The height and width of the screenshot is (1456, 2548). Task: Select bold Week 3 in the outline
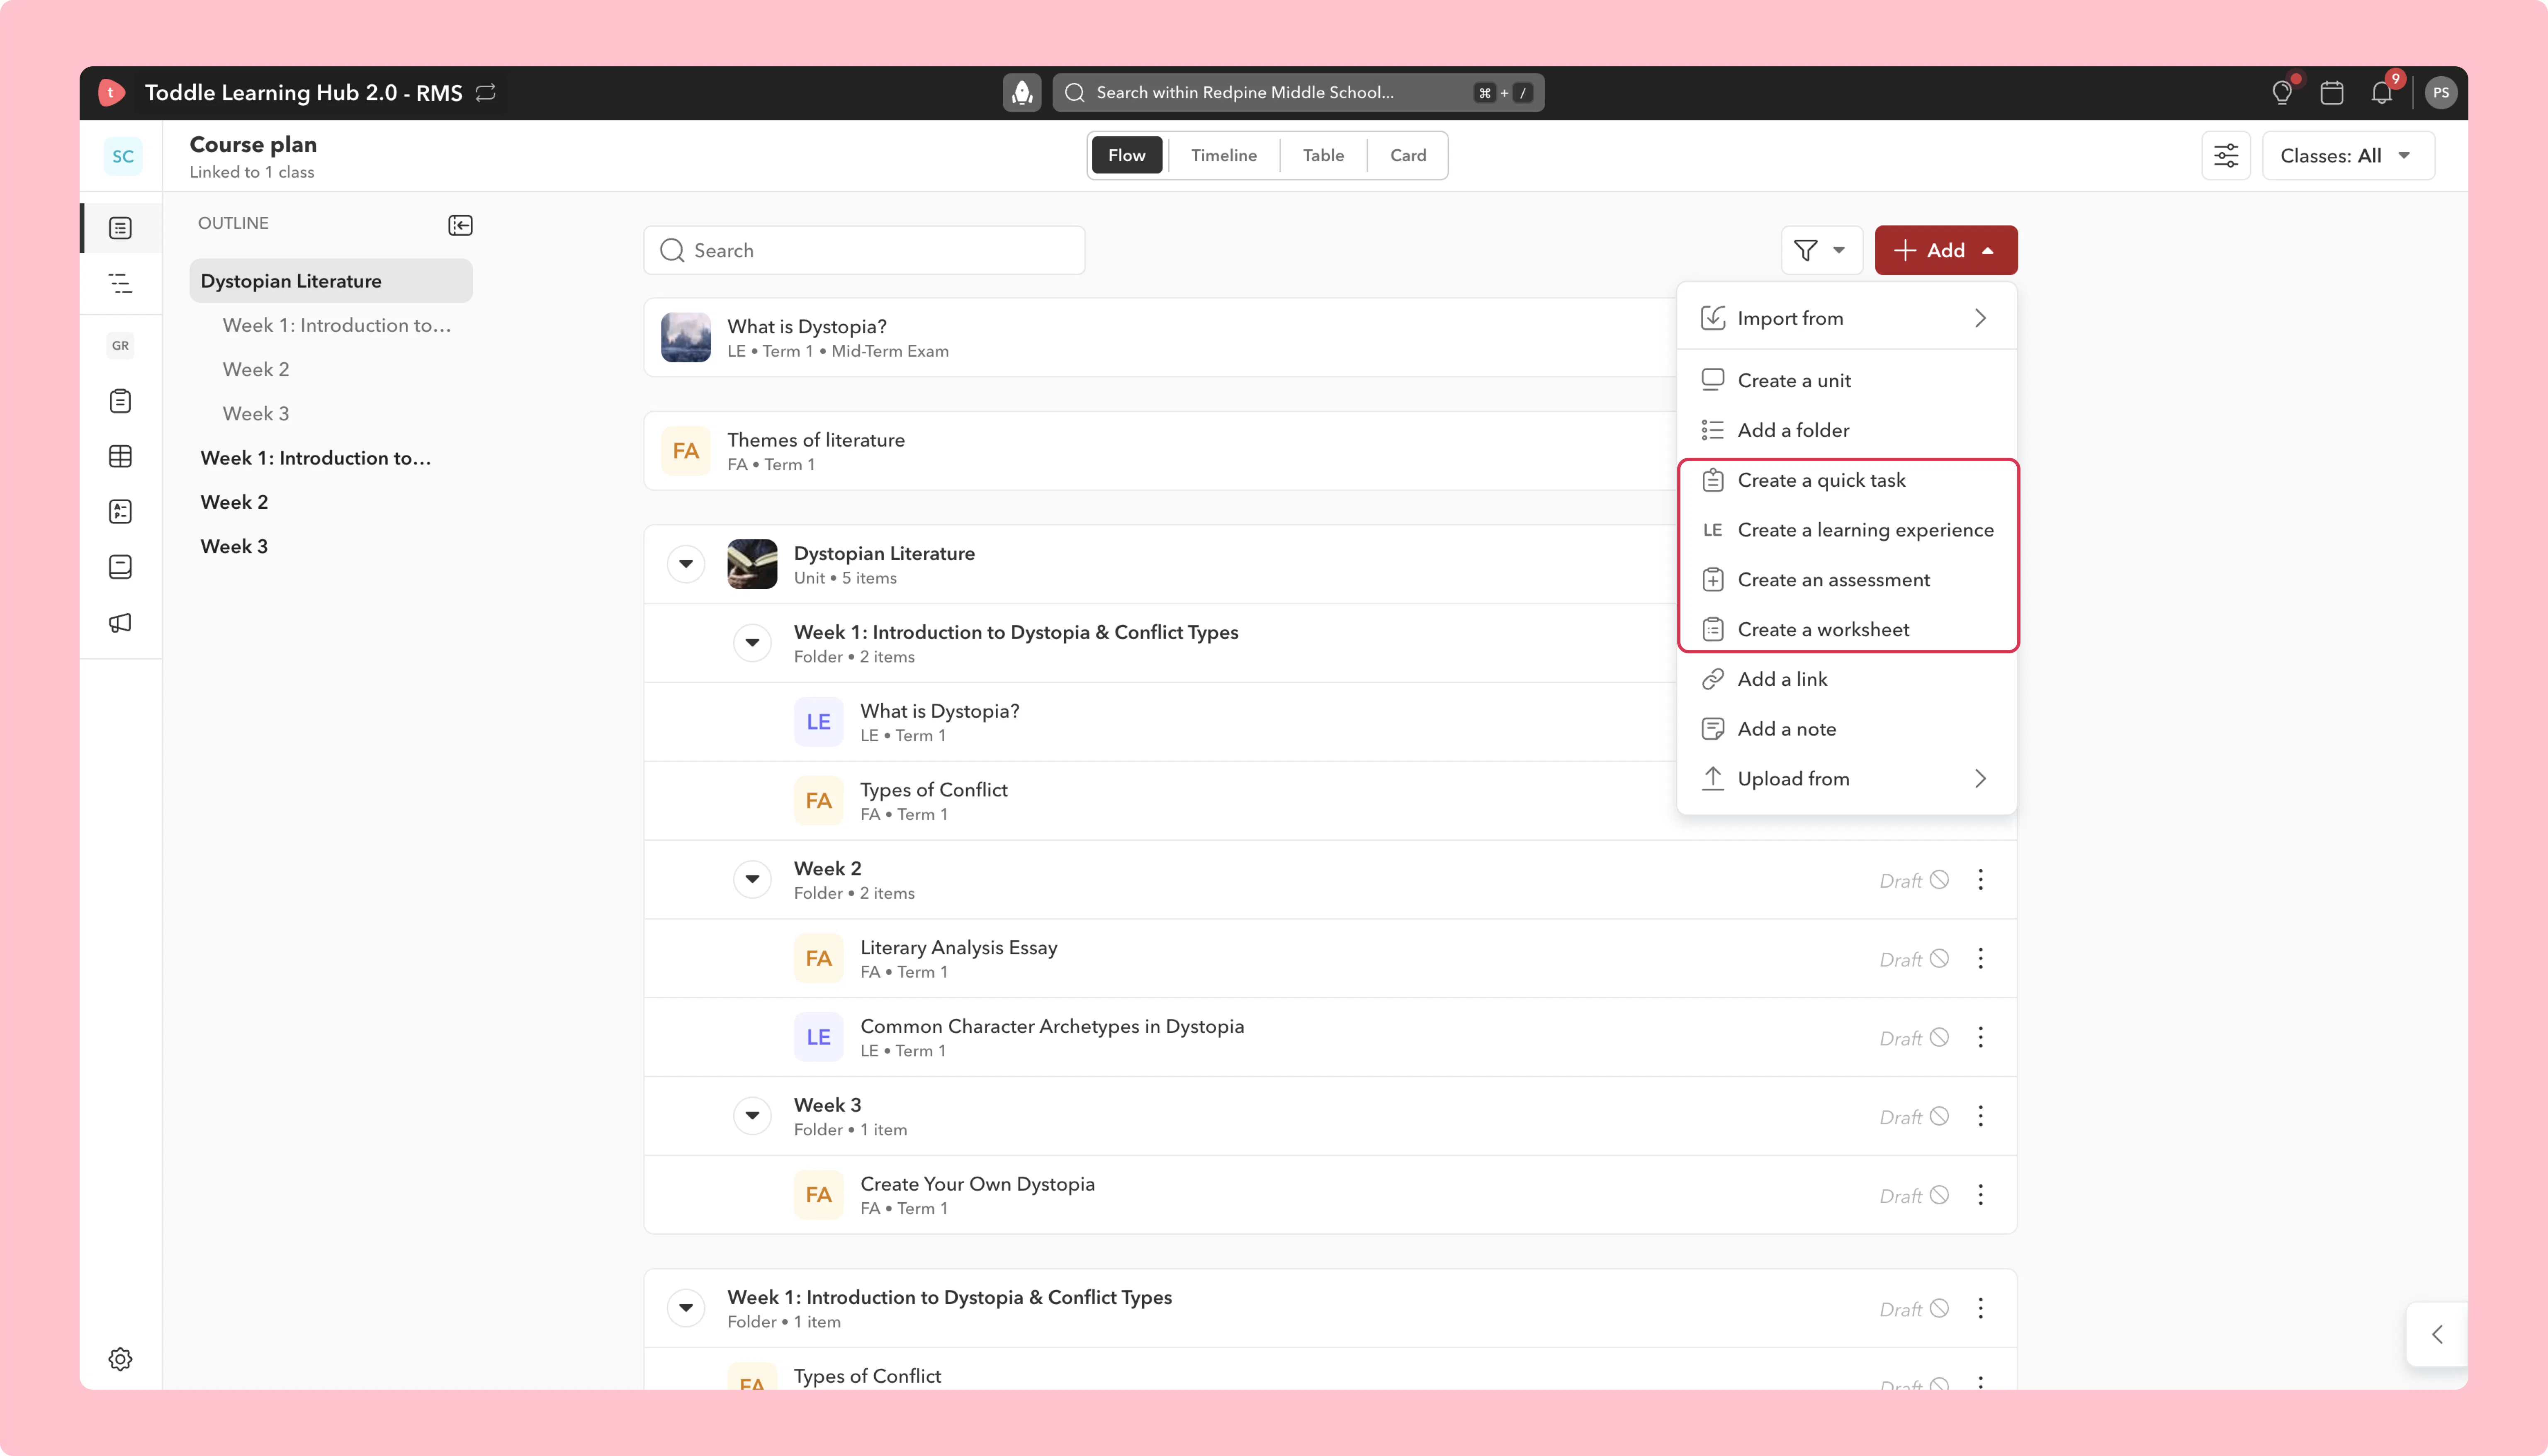(x=234, y=546)
